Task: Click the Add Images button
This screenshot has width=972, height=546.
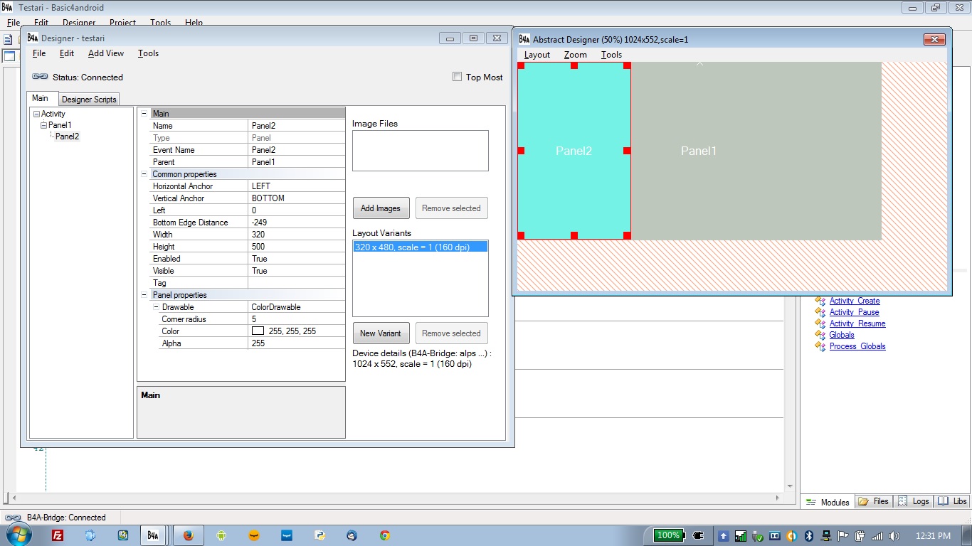Action: (381, 208)
